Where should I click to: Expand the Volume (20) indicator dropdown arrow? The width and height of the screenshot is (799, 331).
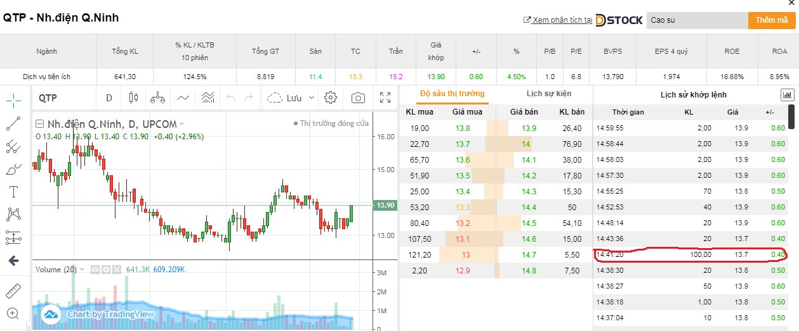pos(83,270)
